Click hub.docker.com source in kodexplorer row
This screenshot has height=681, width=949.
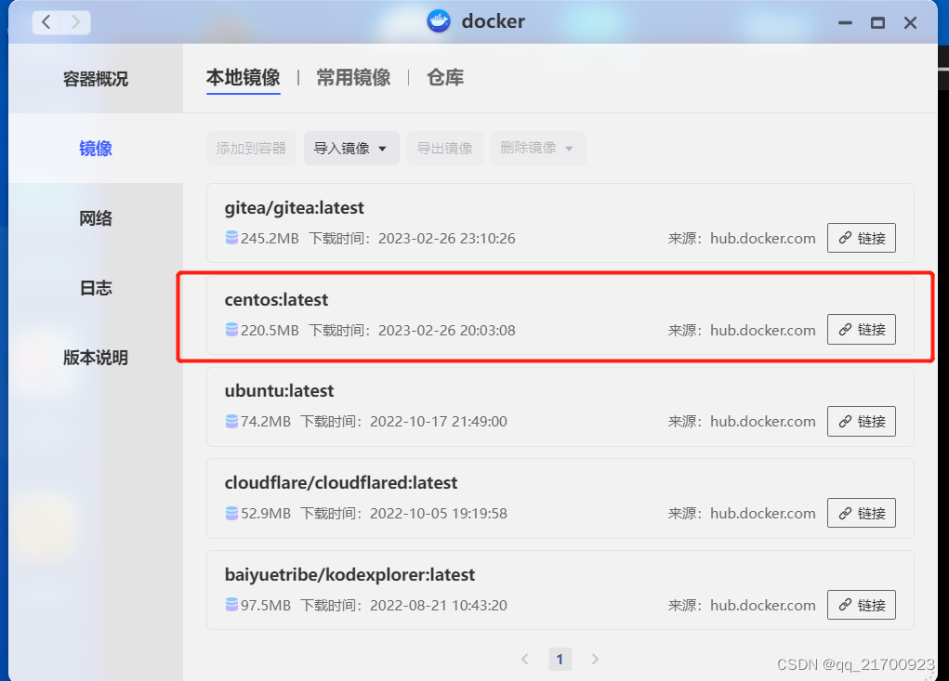pos(762,606)
